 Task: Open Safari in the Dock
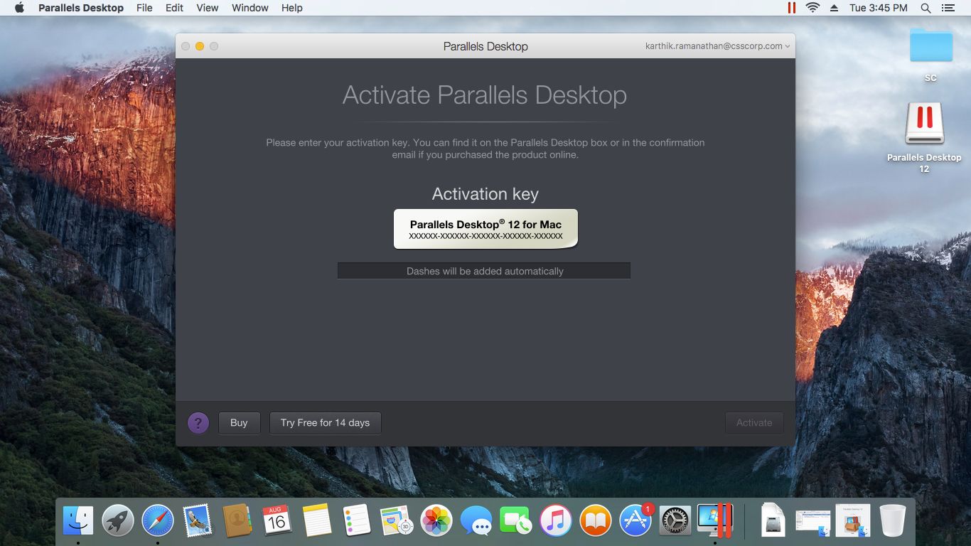click(158, 521)
